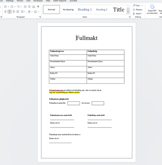Open the Borders dropdown arrow
The height and width of the screenshot is (165, 162).
pos(38,12)
